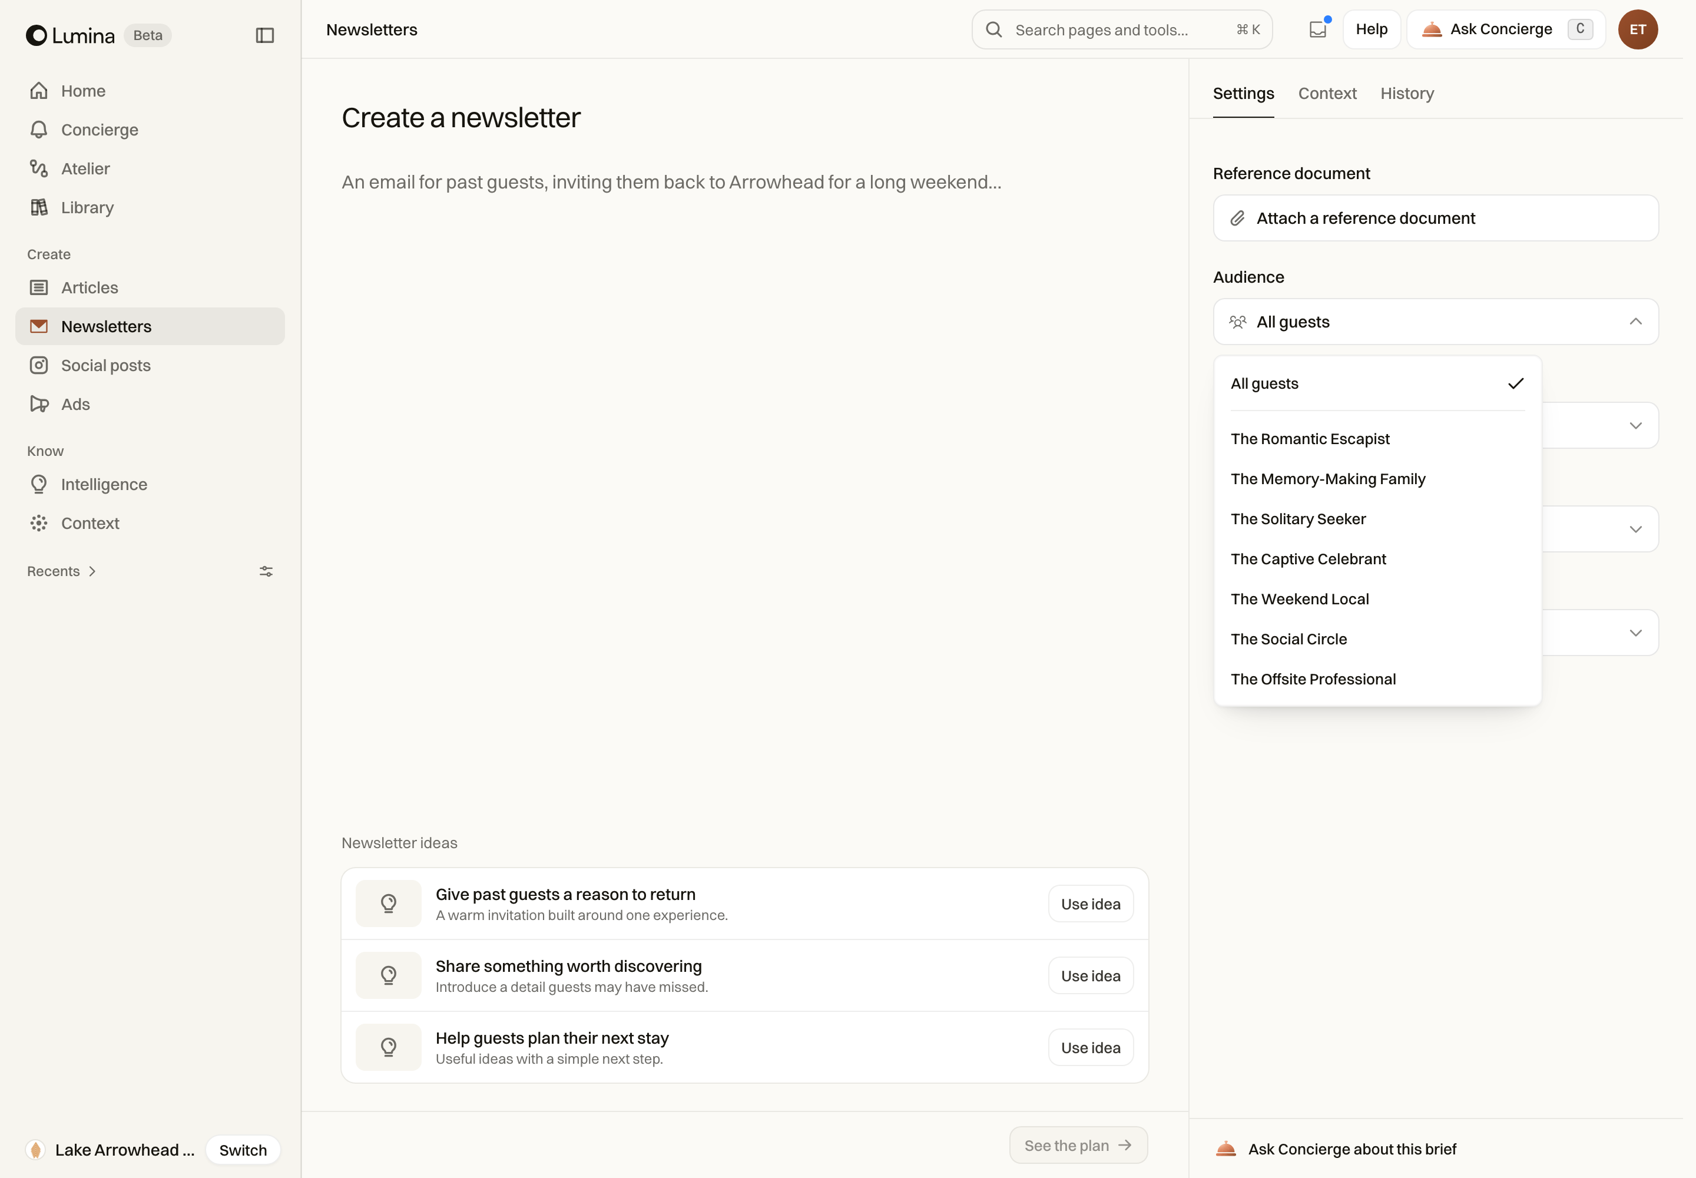Select The Offsite Professional audience
Viewport: 1696px width, 1178px height.
point(1377,679)
